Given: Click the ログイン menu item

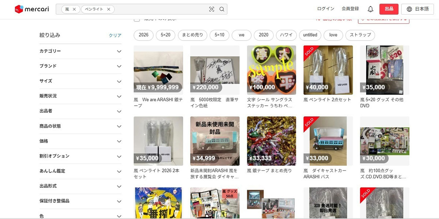Looking at the screenshot, I should (325, 8).
